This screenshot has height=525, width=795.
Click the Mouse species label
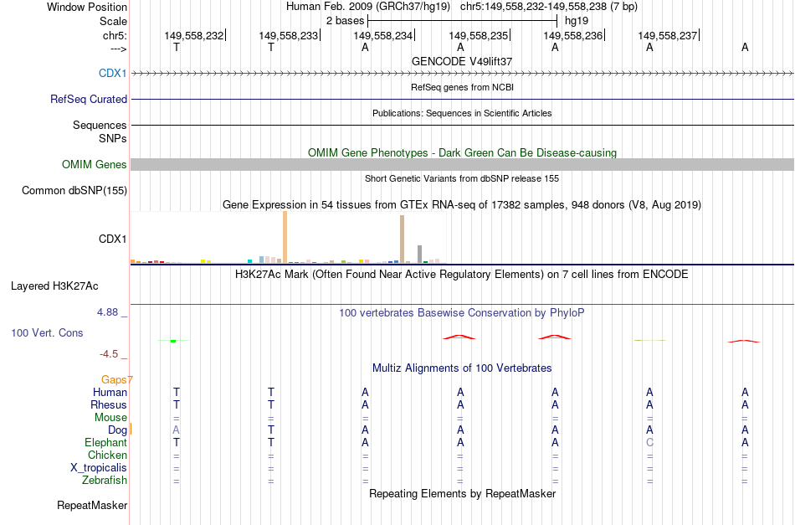pos(110,418)
